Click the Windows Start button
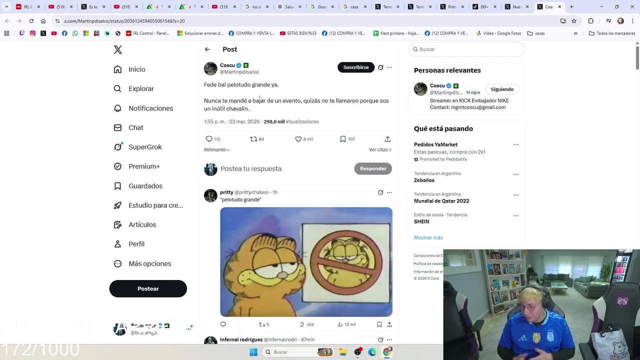Viewport: 640px width, 360px height. pyautogui.click(x=253, y=352)
